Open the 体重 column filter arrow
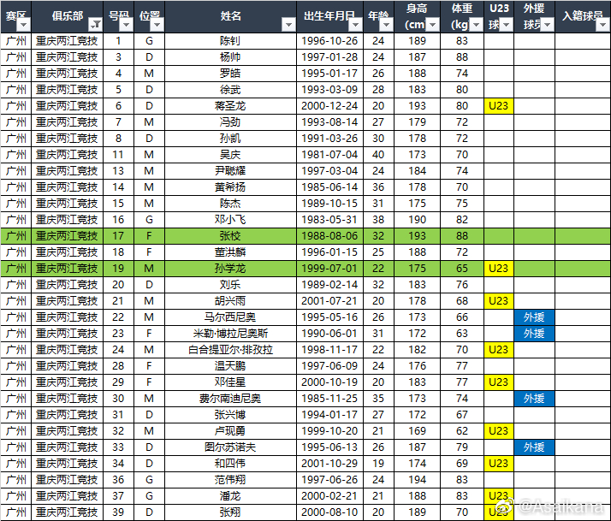 point(475,25)
